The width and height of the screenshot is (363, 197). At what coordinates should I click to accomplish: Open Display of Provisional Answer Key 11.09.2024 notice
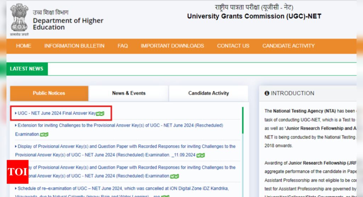[125, 151]
